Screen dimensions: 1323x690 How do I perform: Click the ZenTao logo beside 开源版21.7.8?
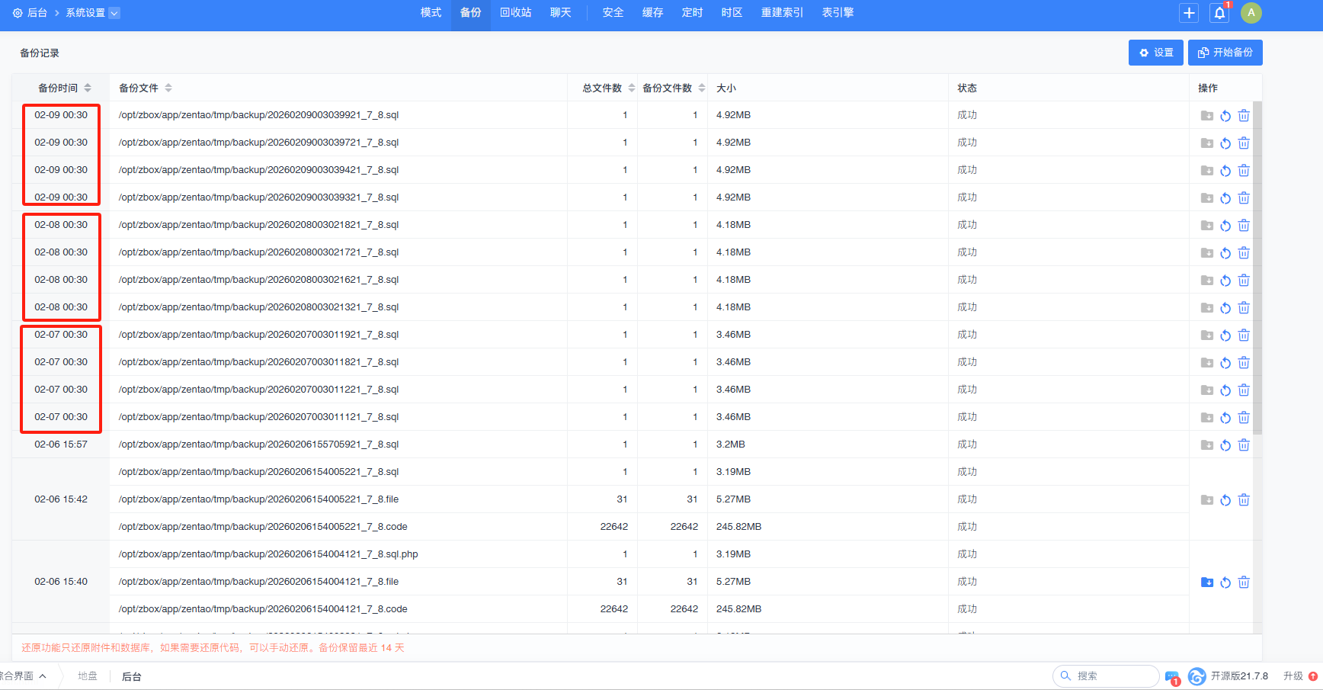(1197, 676)
